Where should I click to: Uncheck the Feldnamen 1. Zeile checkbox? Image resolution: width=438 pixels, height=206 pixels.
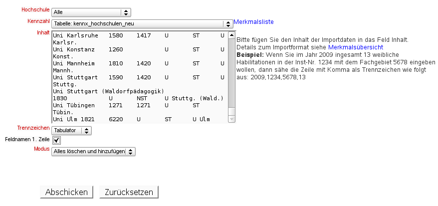[56, 140]
